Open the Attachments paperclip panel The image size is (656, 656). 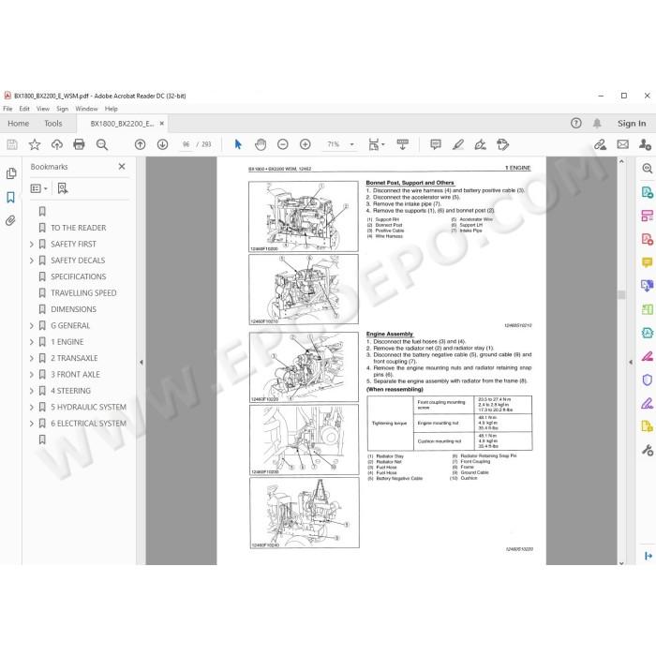(11, 220)
